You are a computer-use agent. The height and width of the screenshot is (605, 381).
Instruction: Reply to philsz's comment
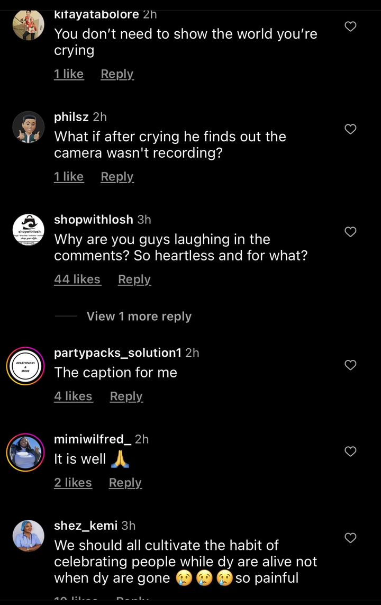(x=117, y=177)
